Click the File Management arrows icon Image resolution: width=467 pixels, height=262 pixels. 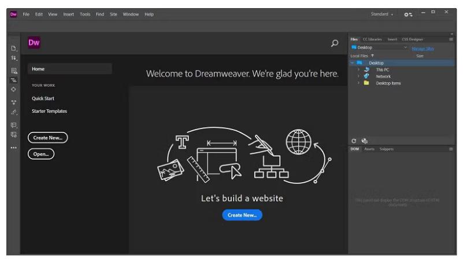tap(14, 58)
